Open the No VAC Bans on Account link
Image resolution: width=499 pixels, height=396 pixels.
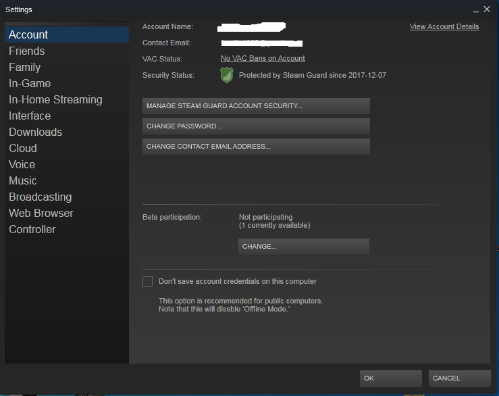263,59
